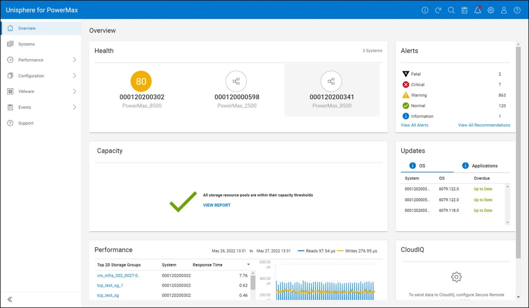Click the CloudIQ gear icon
529x308 pixels.
pos(456,277)
